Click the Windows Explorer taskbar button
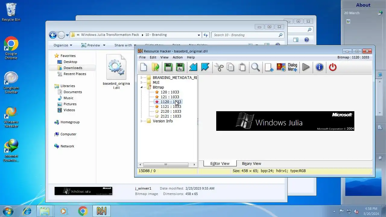 point(45,211)
